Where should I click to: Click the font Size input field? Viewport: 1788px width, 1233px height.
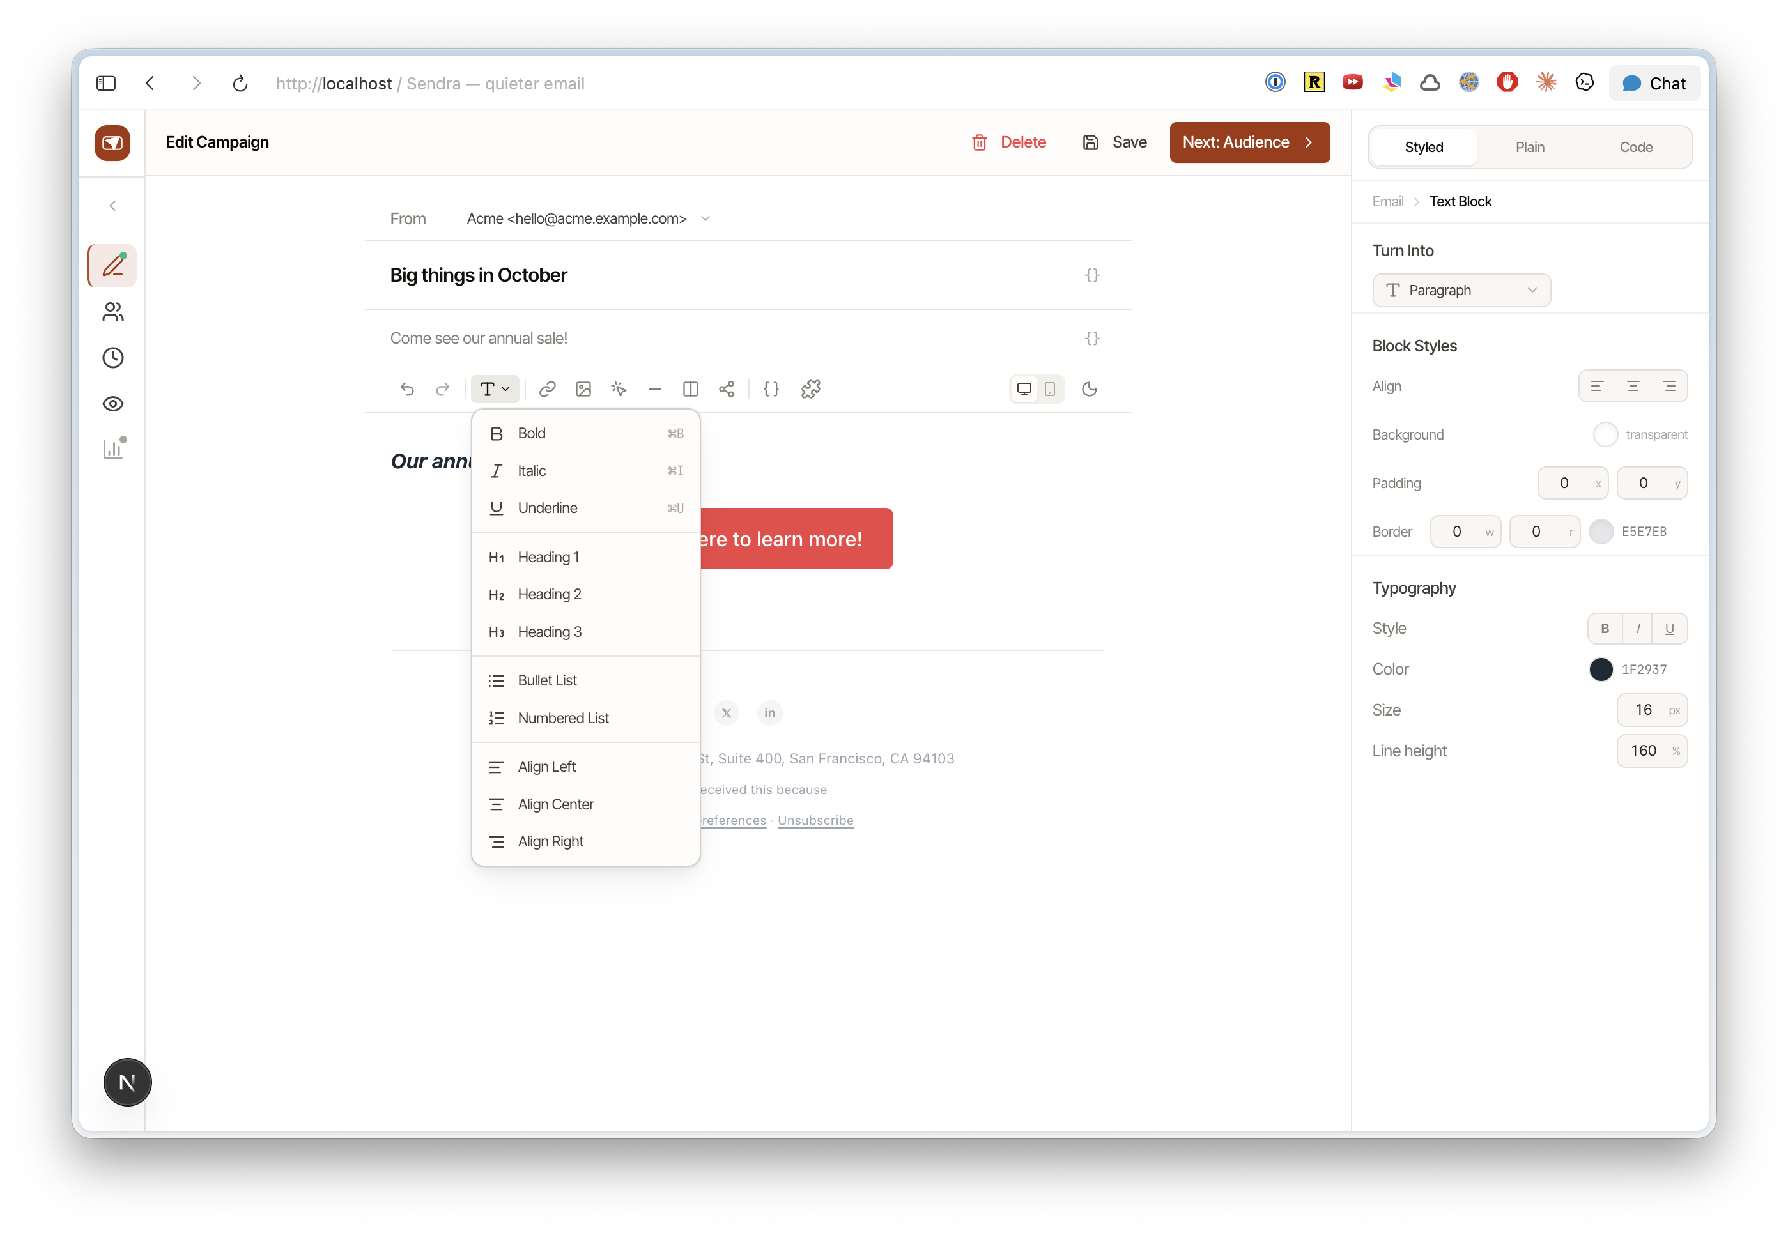[1651, 710]
